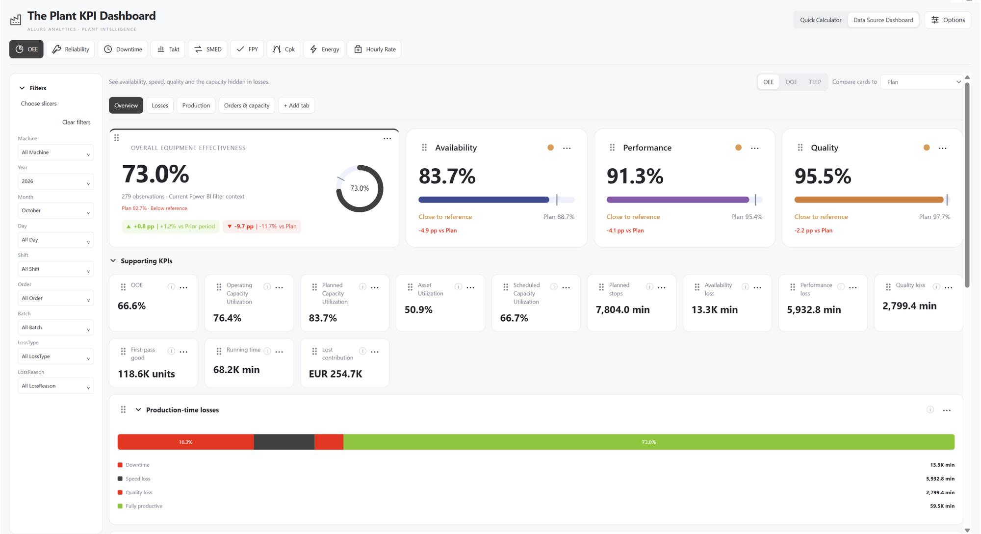Toggle to Quick Calculator view
Image resolution: width=981 pixels, height=534 pixels.
(821, 20)
